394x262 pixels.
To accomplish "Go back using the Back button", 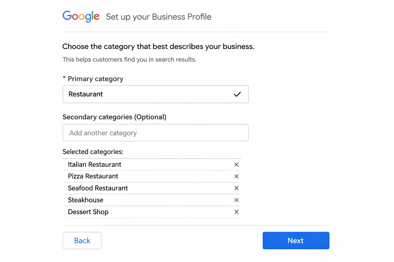I will pyautogui.click(x=82, y=241).
